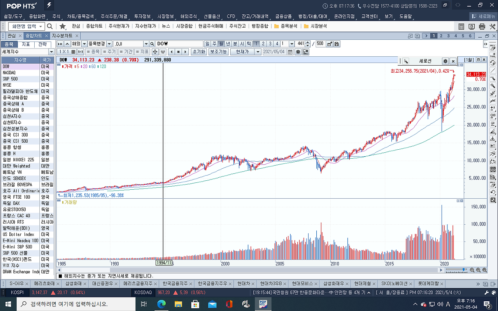Screen dimensions: 498x311
Task: Click the favorites star icon
Action: (63, 26)
